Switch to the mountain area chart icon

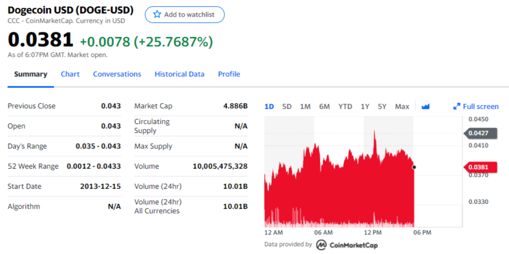pyautogui.click(x=425, y=106)
